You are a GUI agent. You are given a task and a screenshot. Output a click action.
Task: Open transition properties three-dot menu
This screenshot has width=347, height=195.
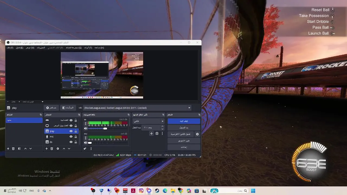tap(162, 134)
